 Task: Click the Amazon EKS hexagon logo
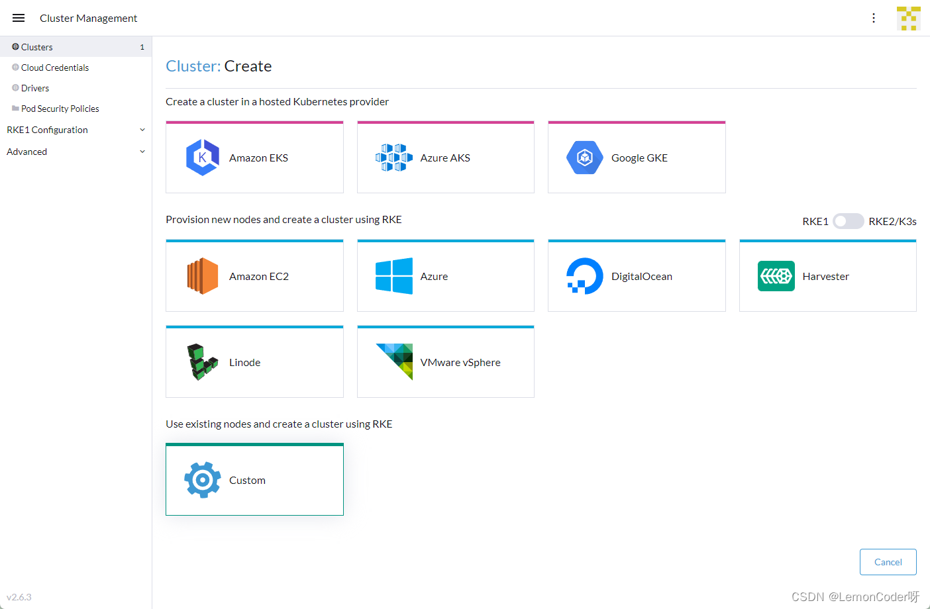coord(203,158)
